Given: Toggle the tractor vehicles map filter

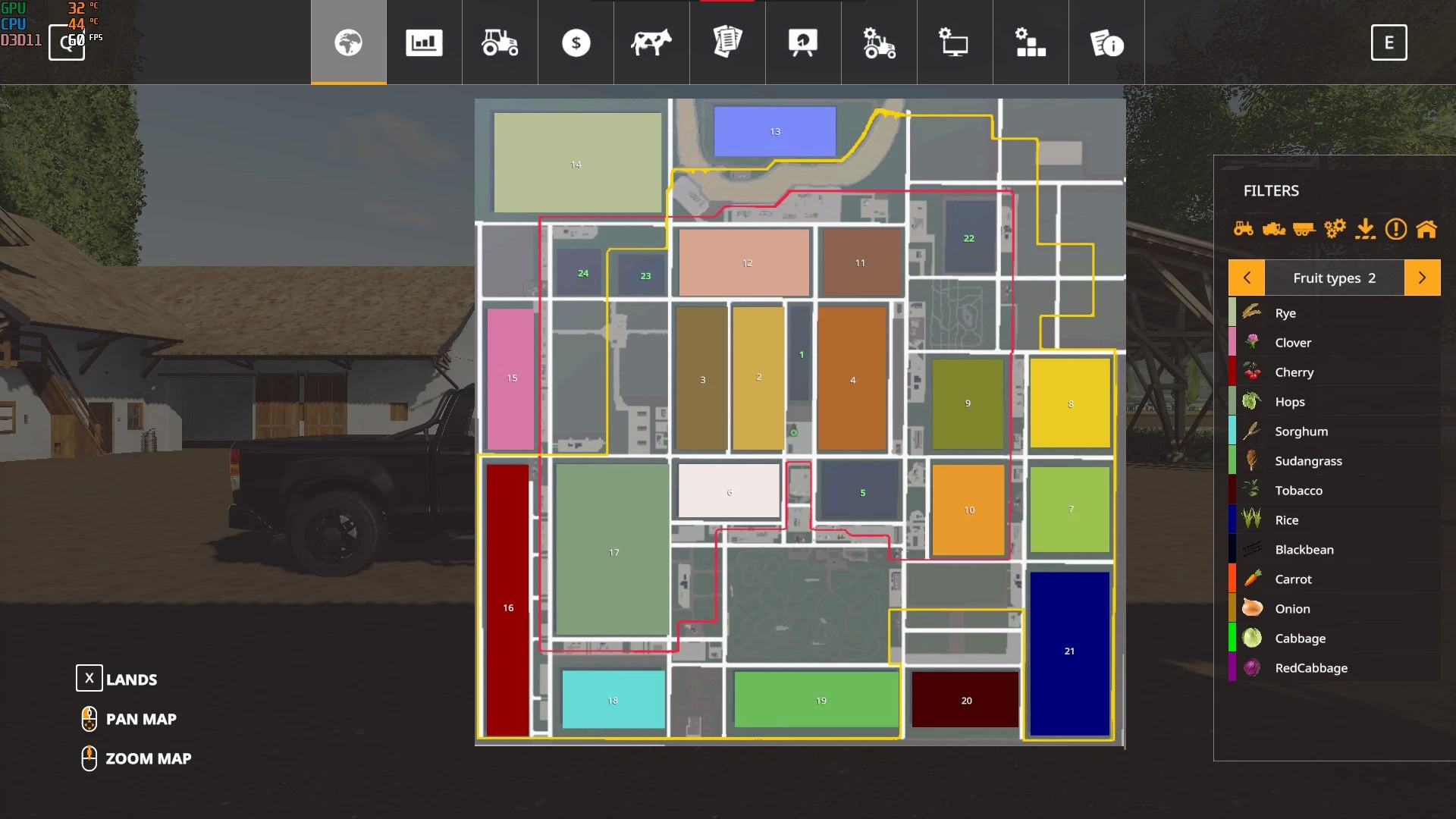Looking at the screenshot, I should click(x=1244, y=228).
